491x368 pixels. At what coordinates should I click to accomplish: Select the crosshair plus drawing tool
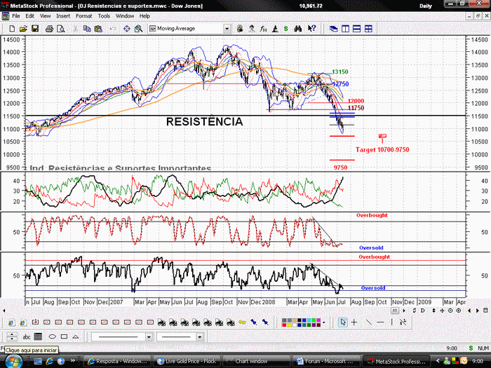click(354, 322)
